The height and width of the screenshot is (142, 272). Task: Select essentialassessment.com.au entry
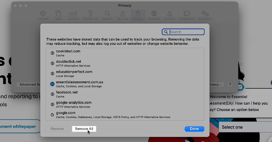pyautogui.click(x=125, y=84)
